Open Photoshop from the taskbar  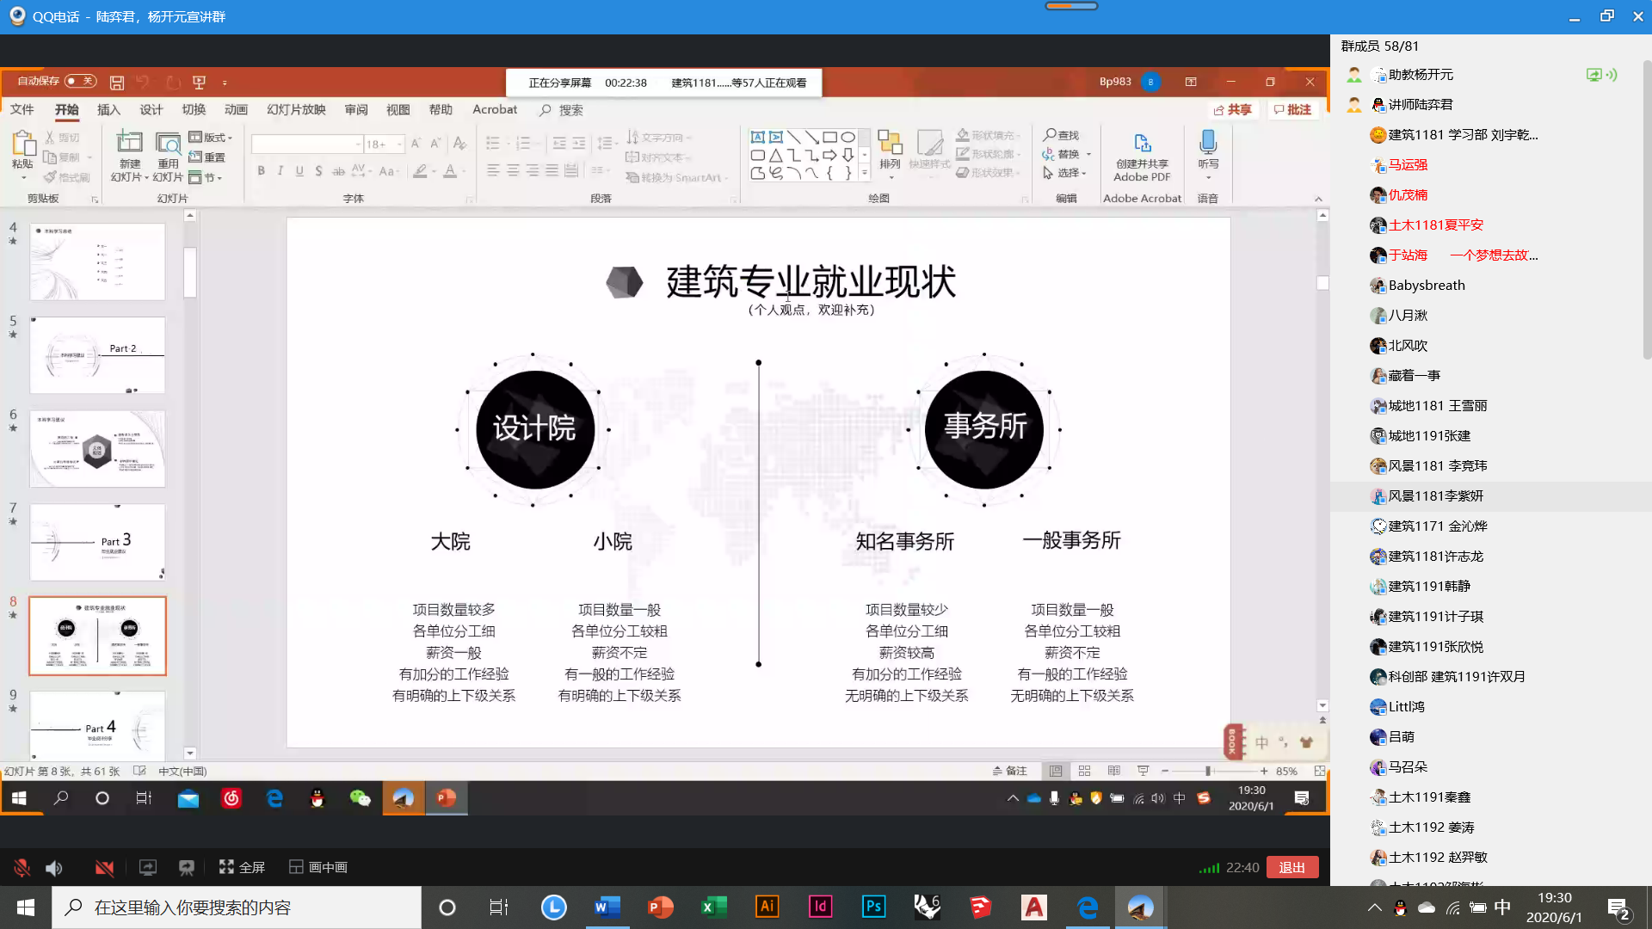873,907
